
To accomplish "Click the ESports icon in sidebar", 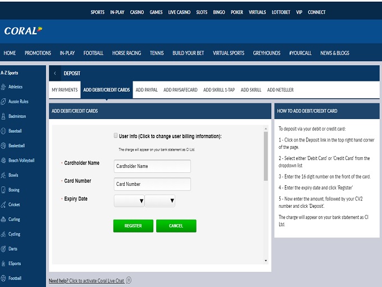I will [x=3, y=263].
